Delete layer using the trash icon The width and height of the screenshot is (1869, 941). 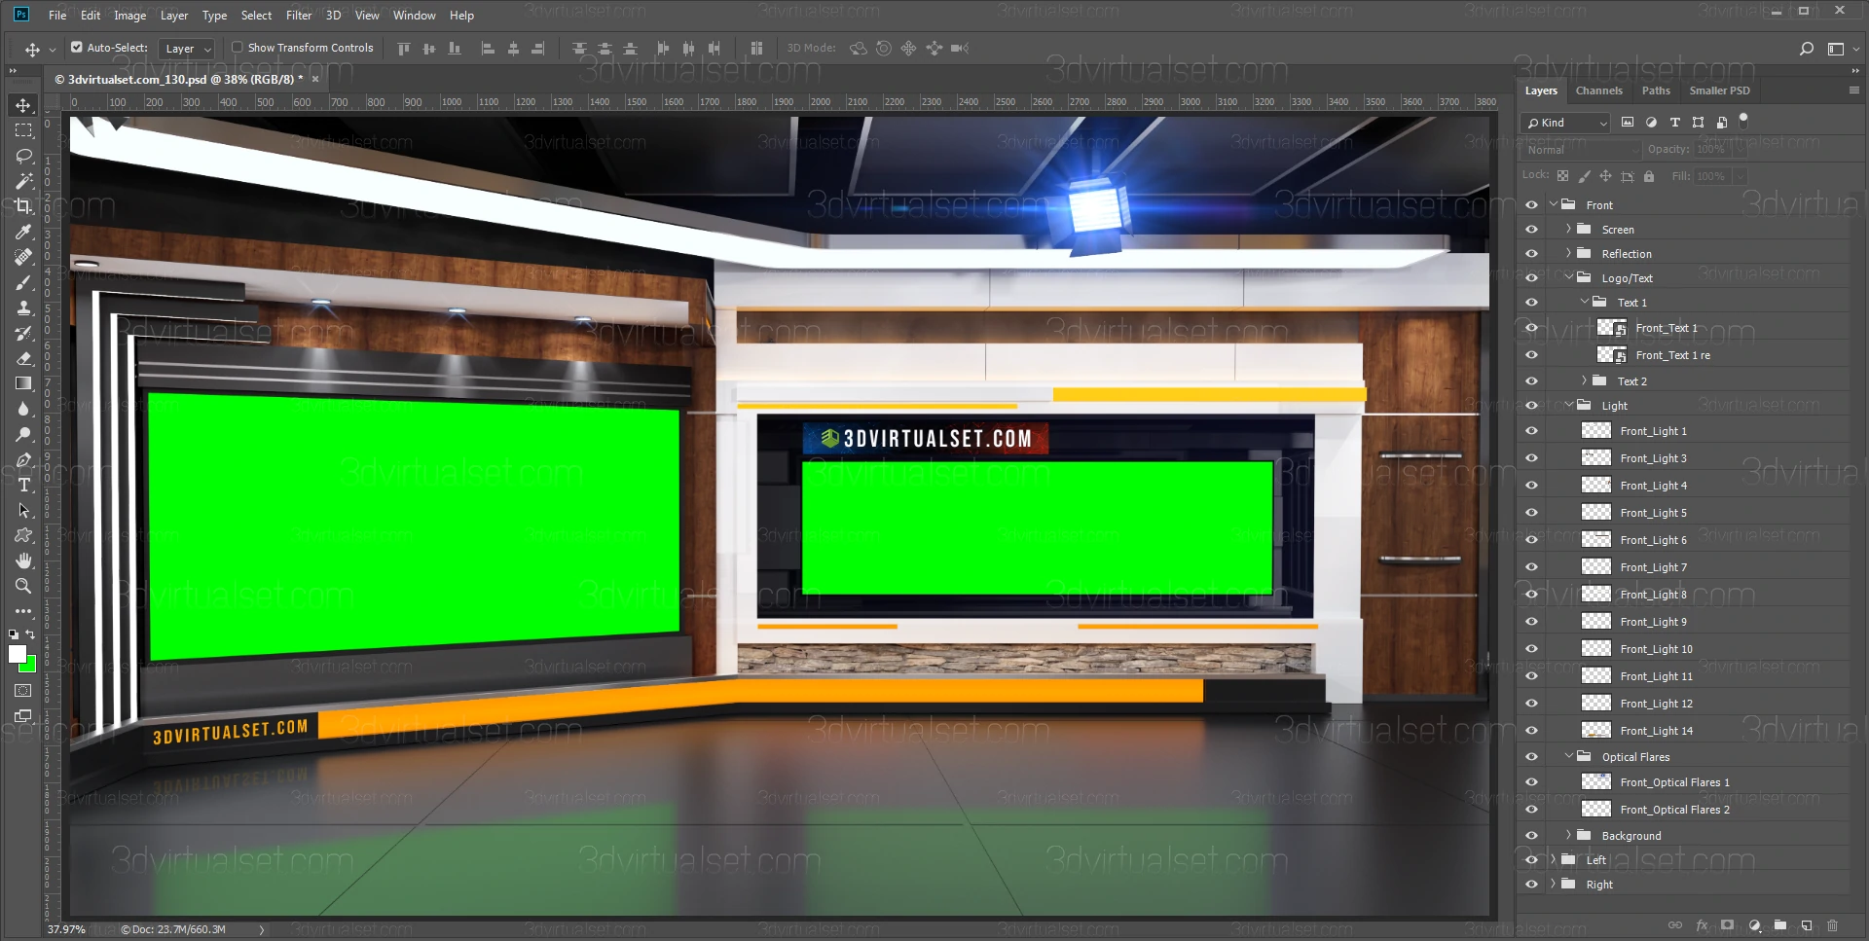(1833, 925)
